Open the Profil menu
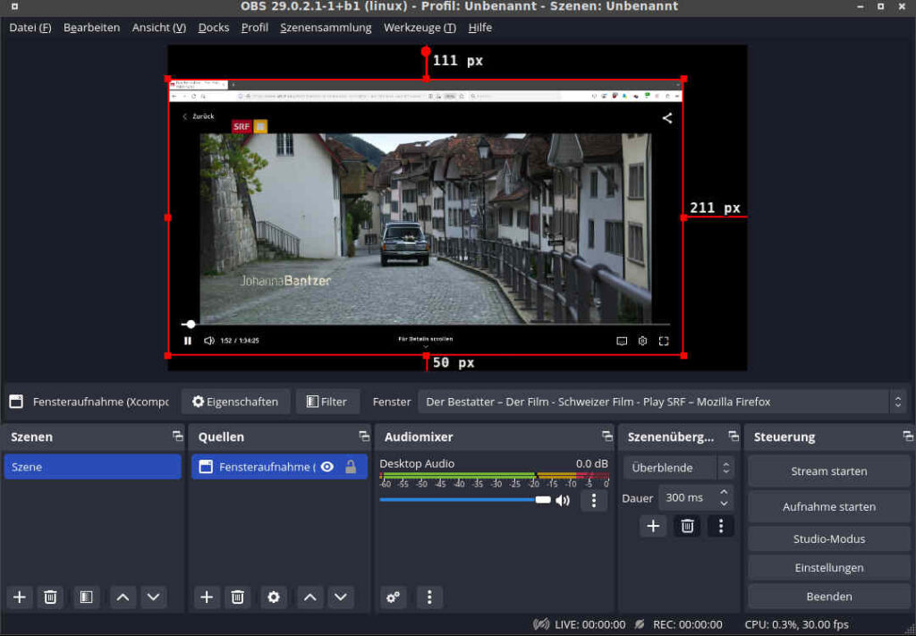This screenshot has width=916, height=636. (255, 28)
